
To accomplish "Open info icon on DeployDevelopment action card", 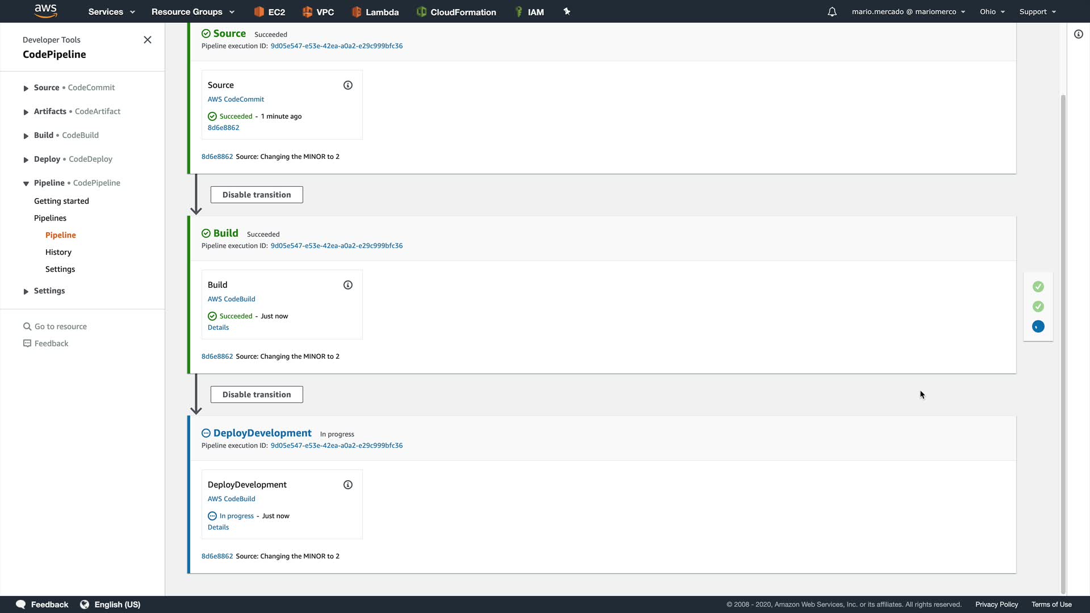I will click(x=348, y=485).
